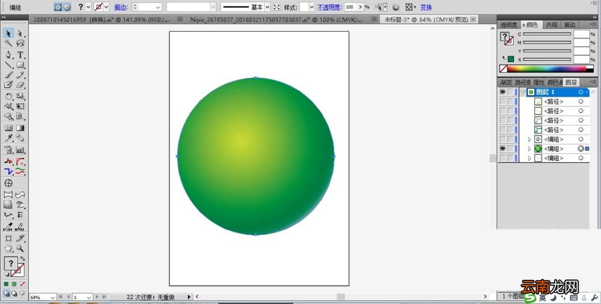Open the artboard number dropdown in status bar
This screenshot has height=304, width=601.
(89, 297)
